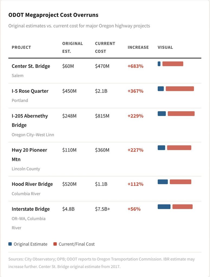The width and height of the screenshot is (210, 277).
Task: Click the $7.5B+ current cost value
Action: [102, 209]
